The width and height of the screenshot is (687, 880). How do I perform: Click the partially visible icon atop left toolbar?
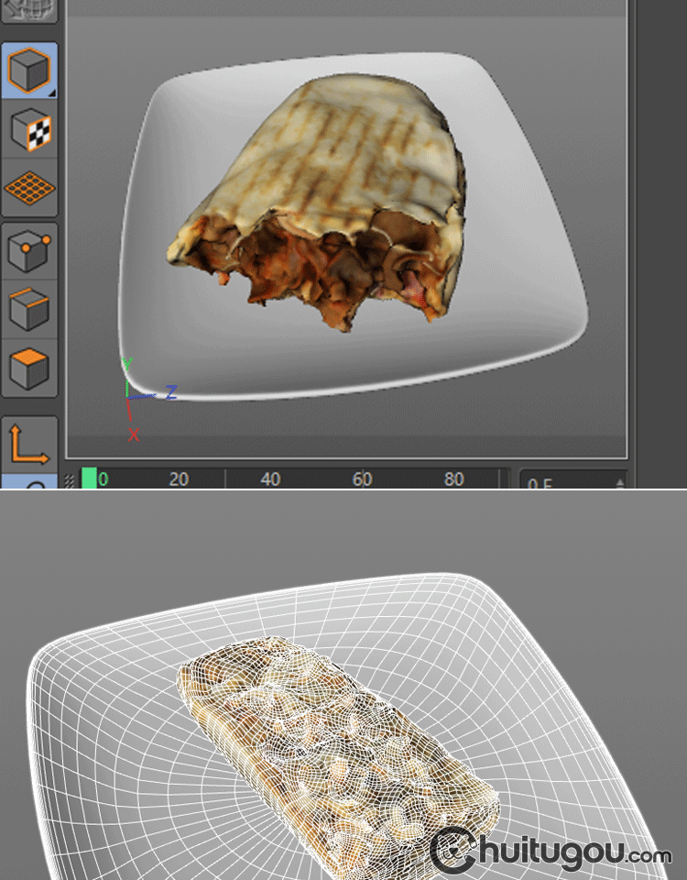pyautogui.click(x=29, y=9)
